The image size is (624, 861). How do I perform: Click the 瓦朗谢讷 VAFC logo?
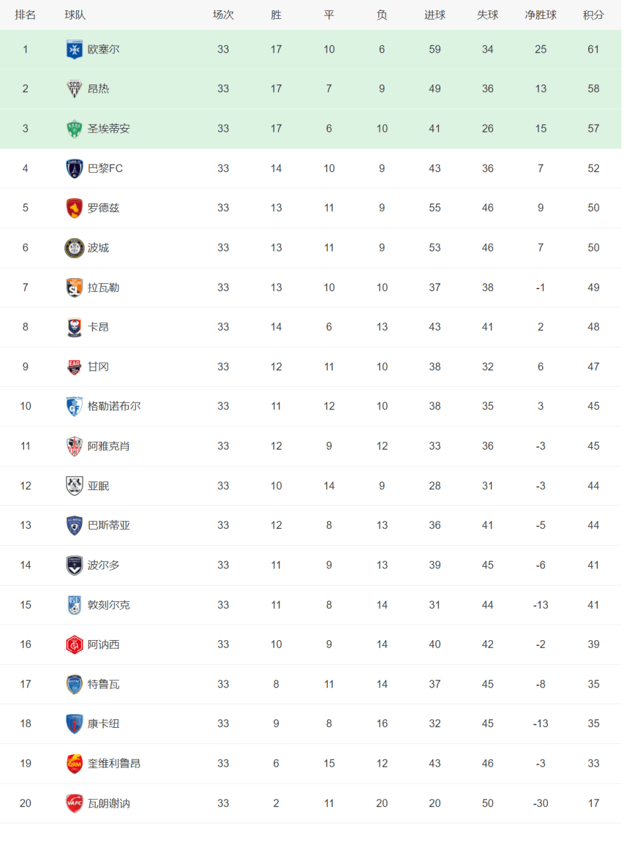pos(74,803)
